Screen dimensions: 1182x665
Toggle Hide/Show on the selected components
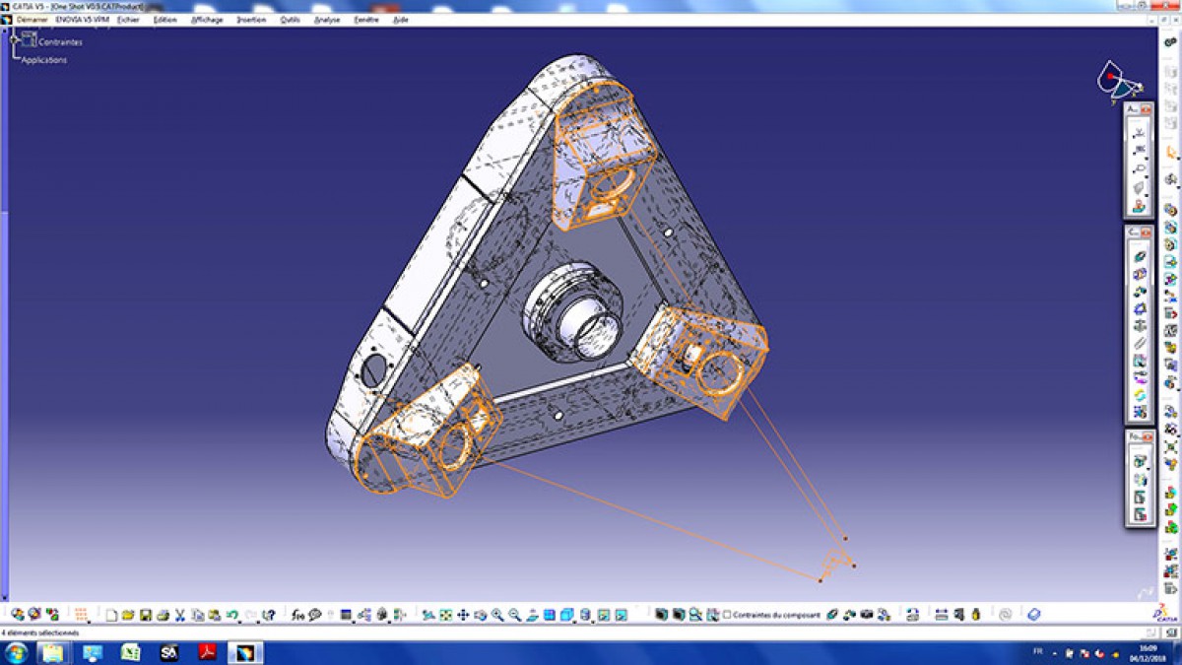(x=660, y=614)
